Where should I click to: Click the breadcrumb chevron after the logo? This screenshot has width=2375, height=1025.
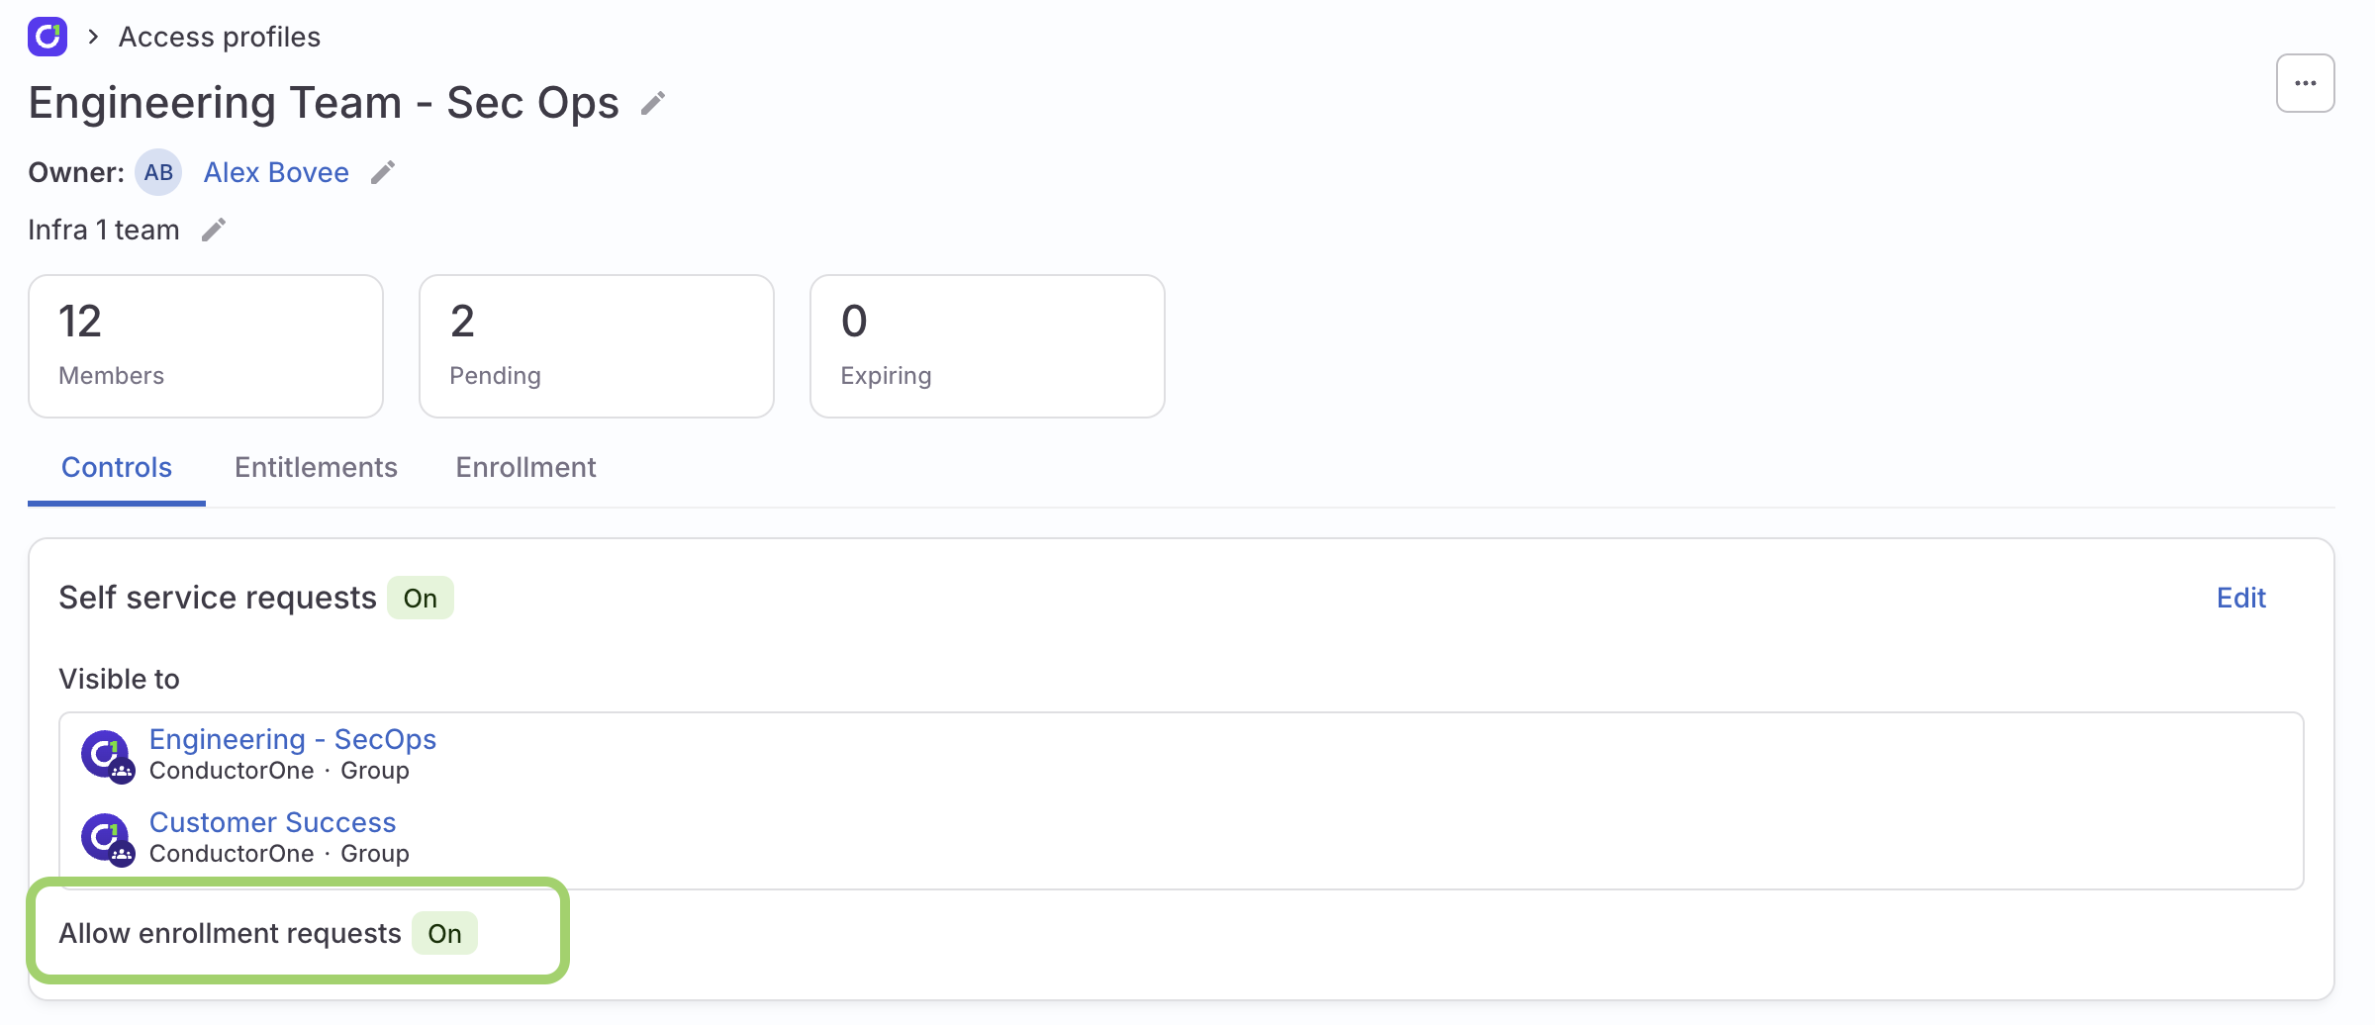[92, 37]
